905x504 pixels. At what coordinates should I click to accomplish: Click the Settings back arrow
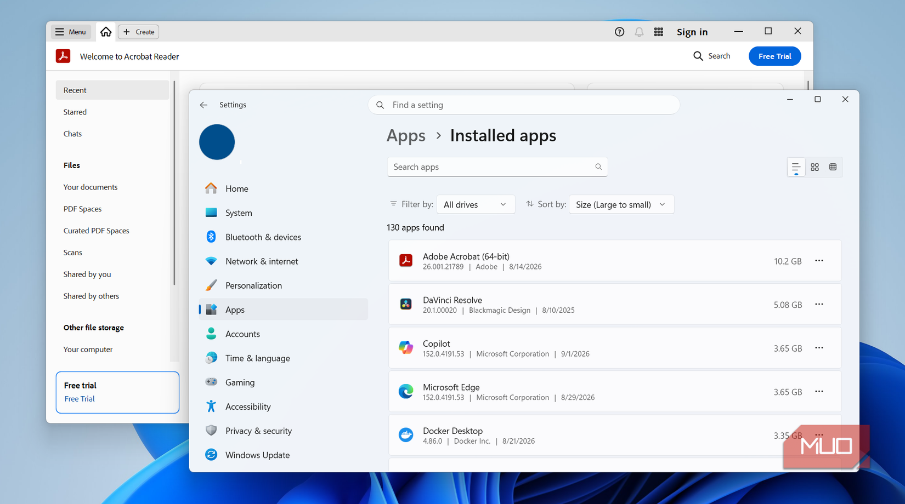pos(203,105)
